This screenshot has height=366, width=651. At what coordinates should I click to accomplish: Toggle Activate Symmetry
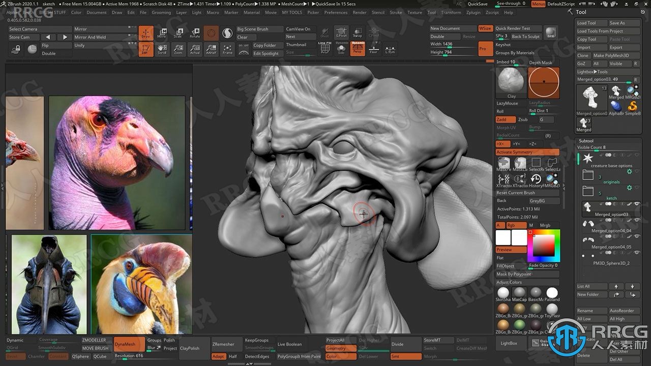click(527, 152)
